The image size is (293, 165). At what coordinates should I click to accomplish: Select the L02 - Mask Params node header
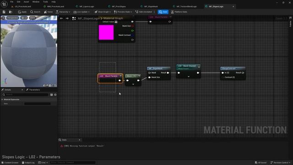[109, 76]
